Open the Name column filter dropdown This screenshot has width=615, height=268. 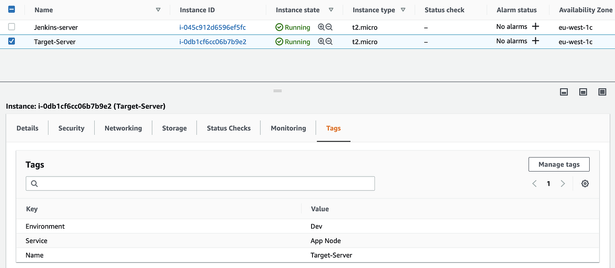[x=158, y=10]
